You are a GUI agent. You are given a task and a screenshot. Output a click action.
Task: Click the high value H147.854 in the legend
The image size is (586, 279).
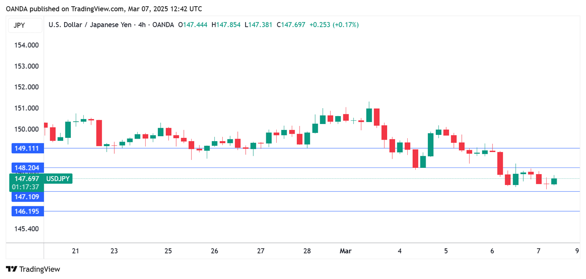[226, 25]
